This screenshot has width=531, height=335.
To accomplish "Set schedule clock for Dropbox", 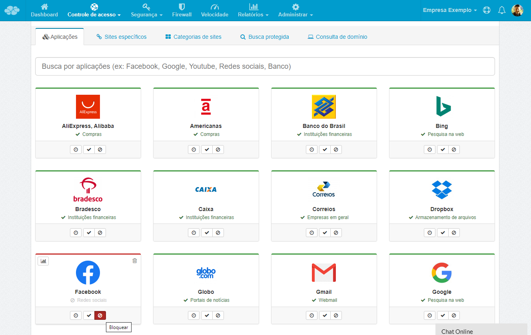I will 430,233.
